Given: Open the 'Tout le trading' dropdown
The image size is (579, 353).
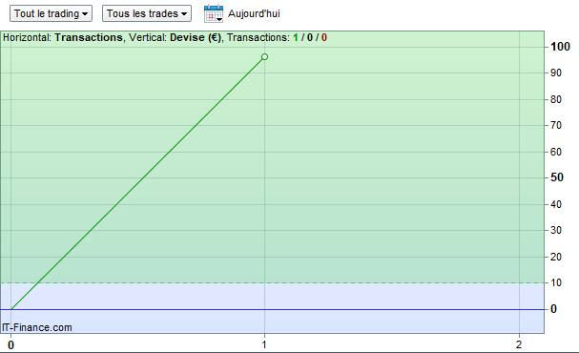Looking at the screenshot, I should [51, 13].
